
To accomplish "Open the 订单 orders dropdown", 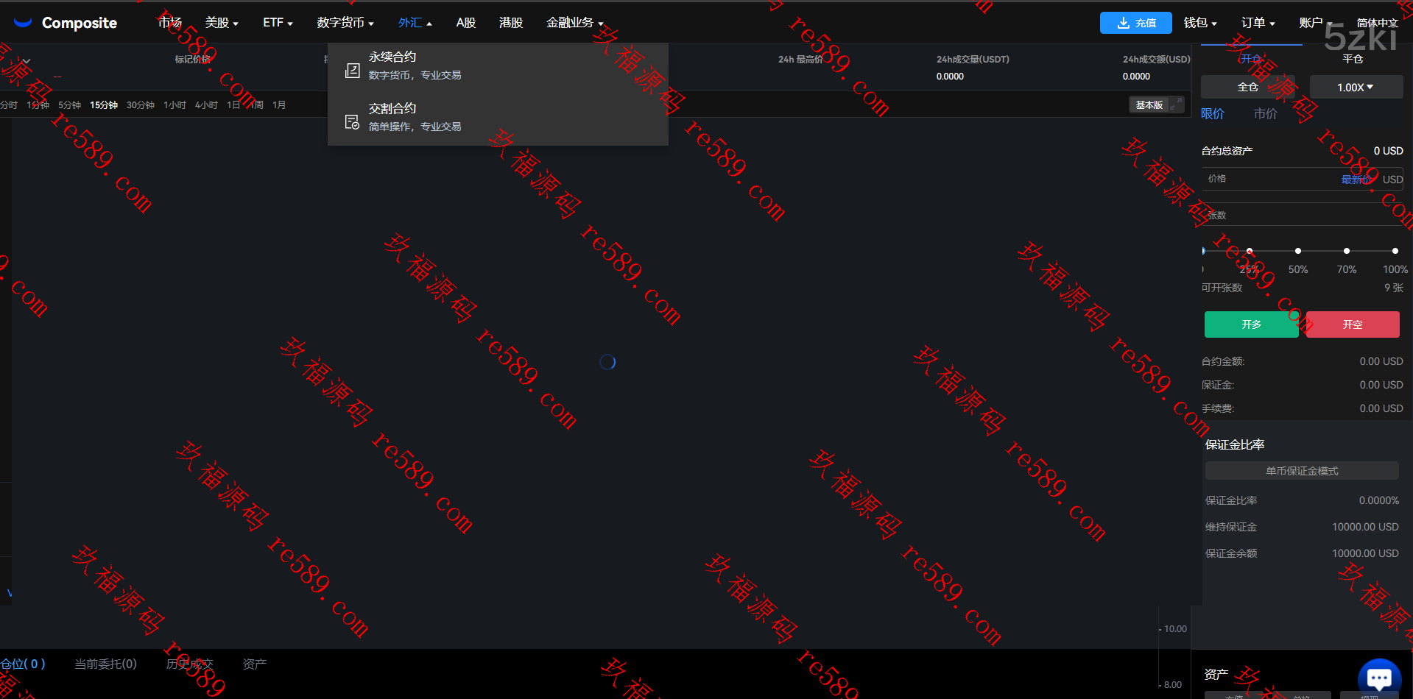I will click(x=1258, y=23).
